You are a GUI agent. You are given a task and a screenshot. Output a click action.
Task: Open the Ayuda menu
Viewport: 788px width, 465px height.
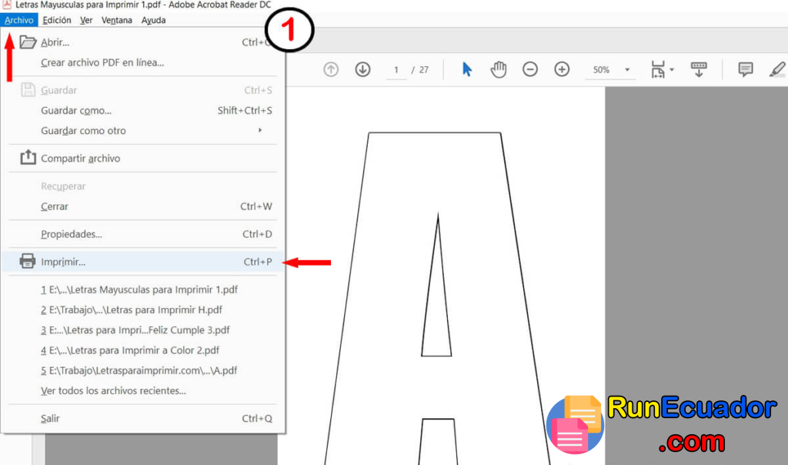coord(153,20)
